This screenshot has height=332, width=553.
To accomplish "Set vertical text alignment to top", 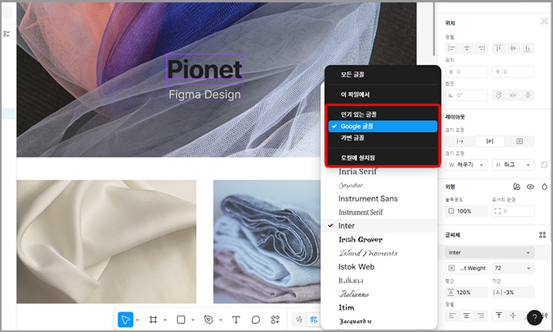I will 498,315.
